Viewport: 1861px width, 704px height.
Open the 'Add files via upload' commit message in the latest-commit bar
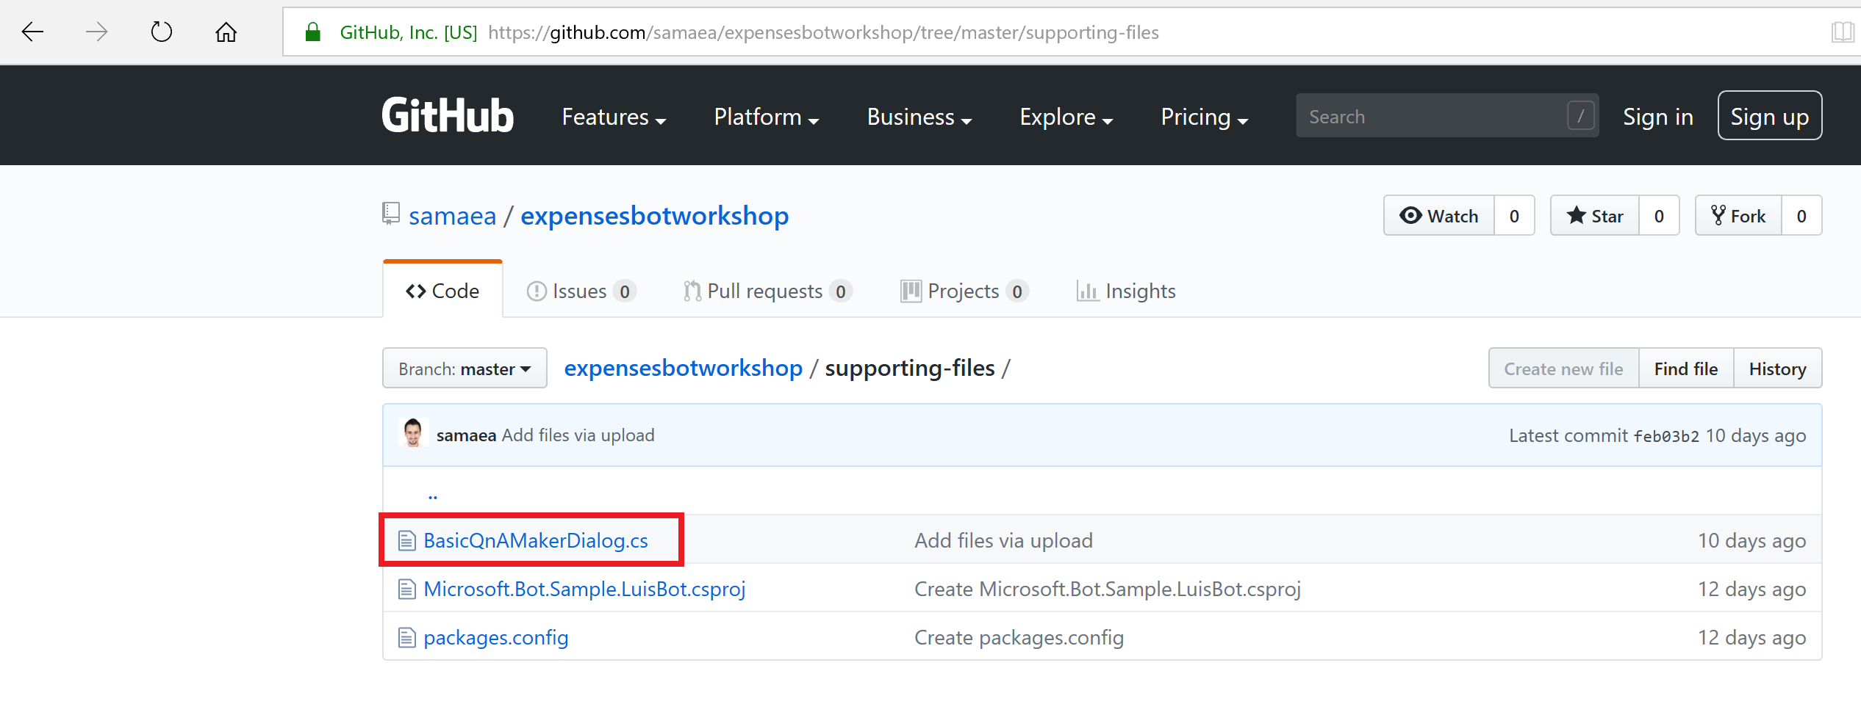coord(578,435)
